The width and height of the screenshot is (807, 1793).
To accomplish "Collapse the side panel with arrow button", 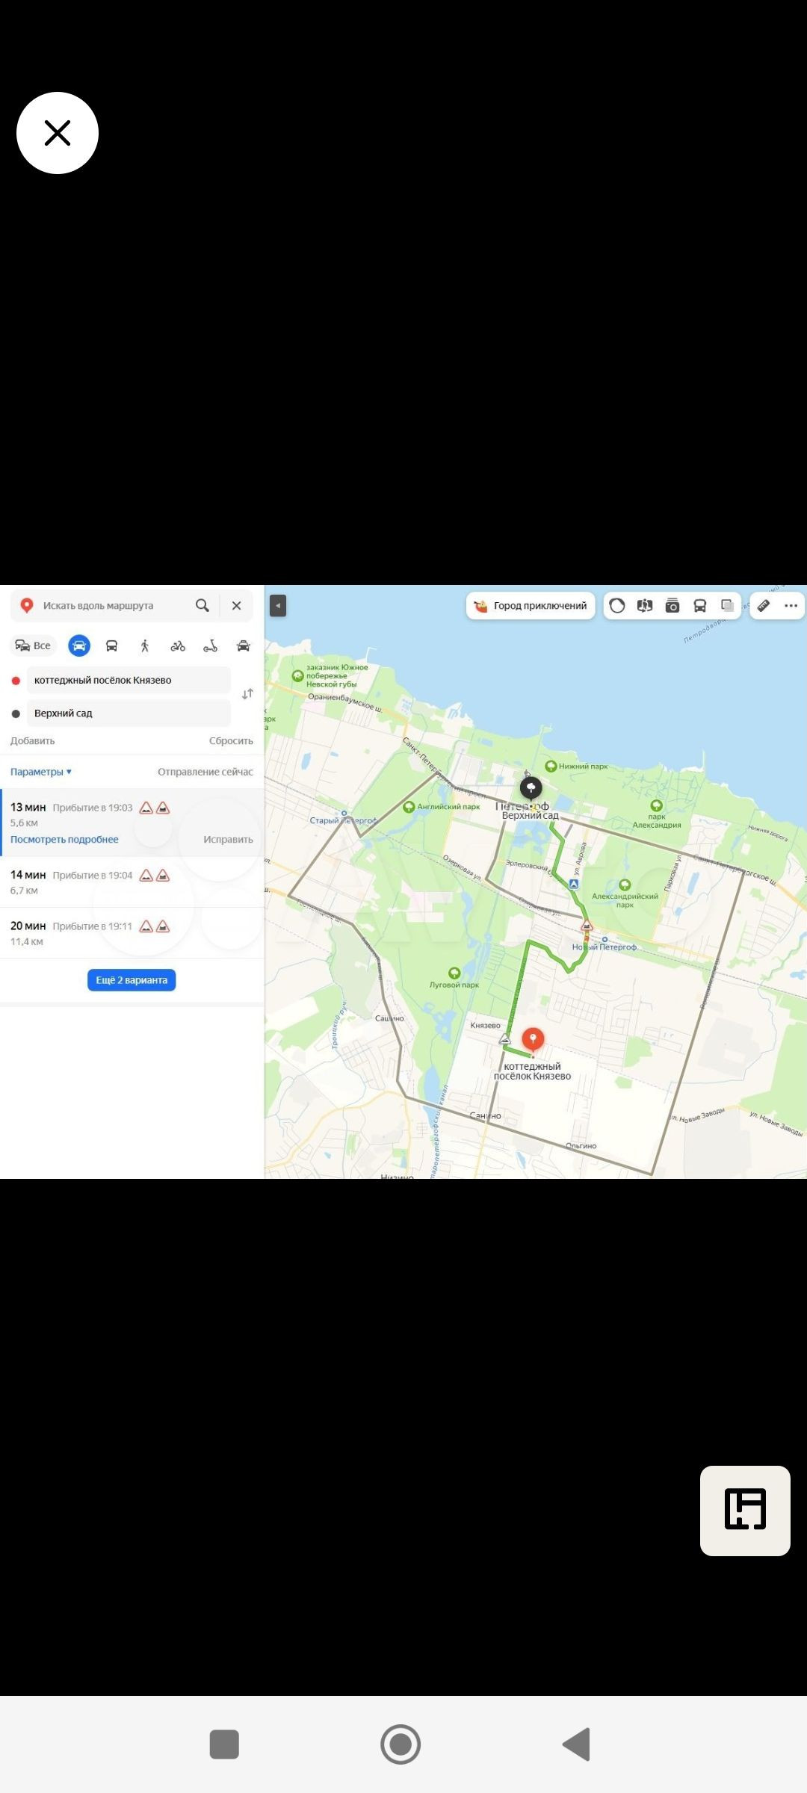I will coord(278,605).
